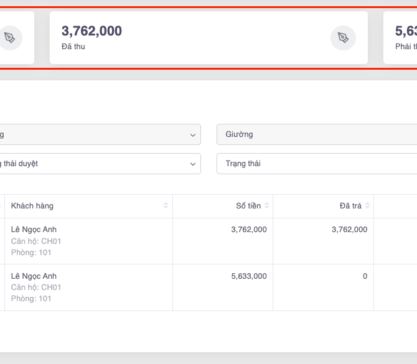Select the Phải thu summary card
The height and width of the screenshot is (364, 417).
pyautogui.click(x=401, y=37)
